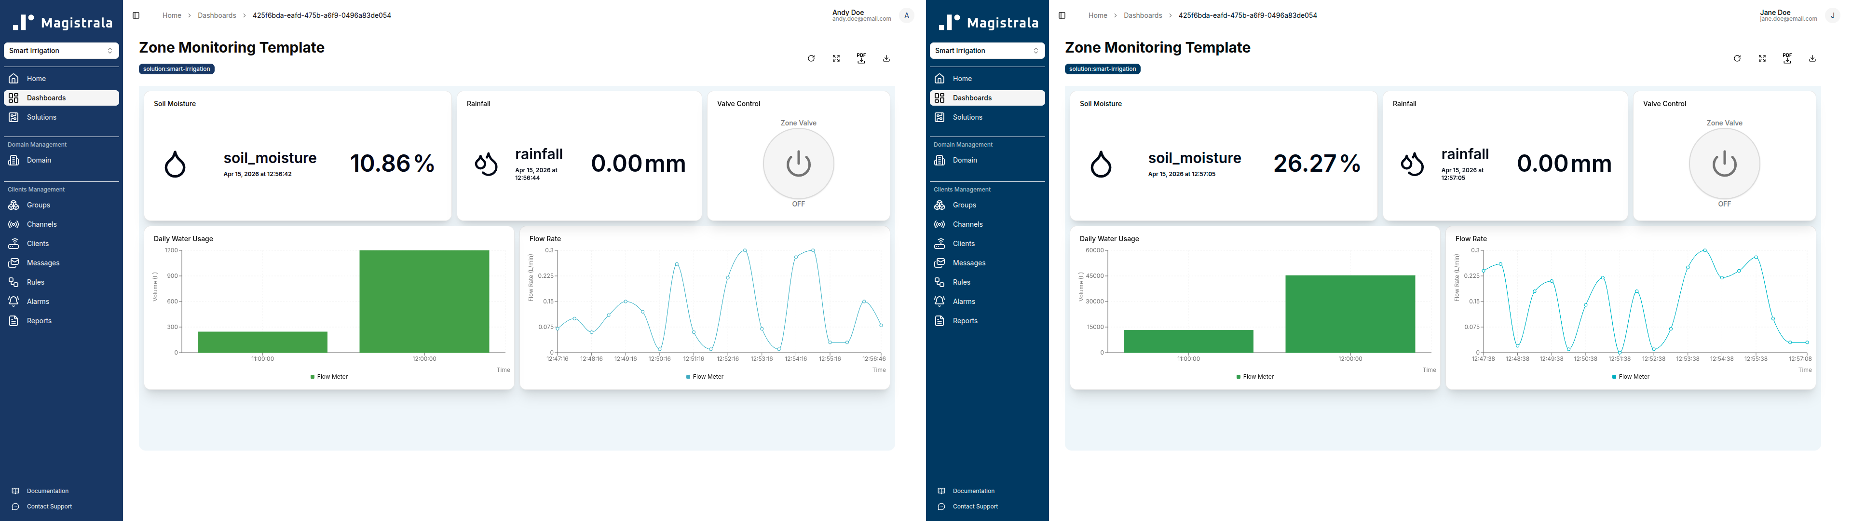1852x521 pixels.
Task: Expand the dashboard to fullscreen view
Action: tap(836, 58)
